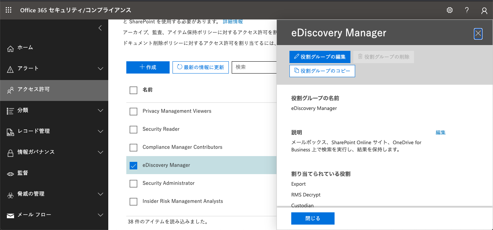This screenshot has height=230, width=493.
Task: Click the Alerts warning triangle icon
Action: [x=10, y=69]
